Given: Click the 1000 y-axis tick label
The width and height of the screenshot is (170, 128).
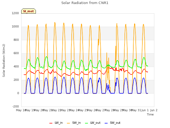Looking at the screenshot, I should coord(15,27).
